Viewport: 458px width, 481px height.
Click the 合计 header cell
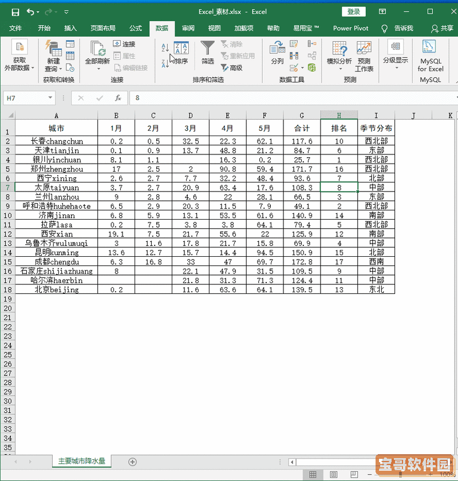tap(302, 128)
